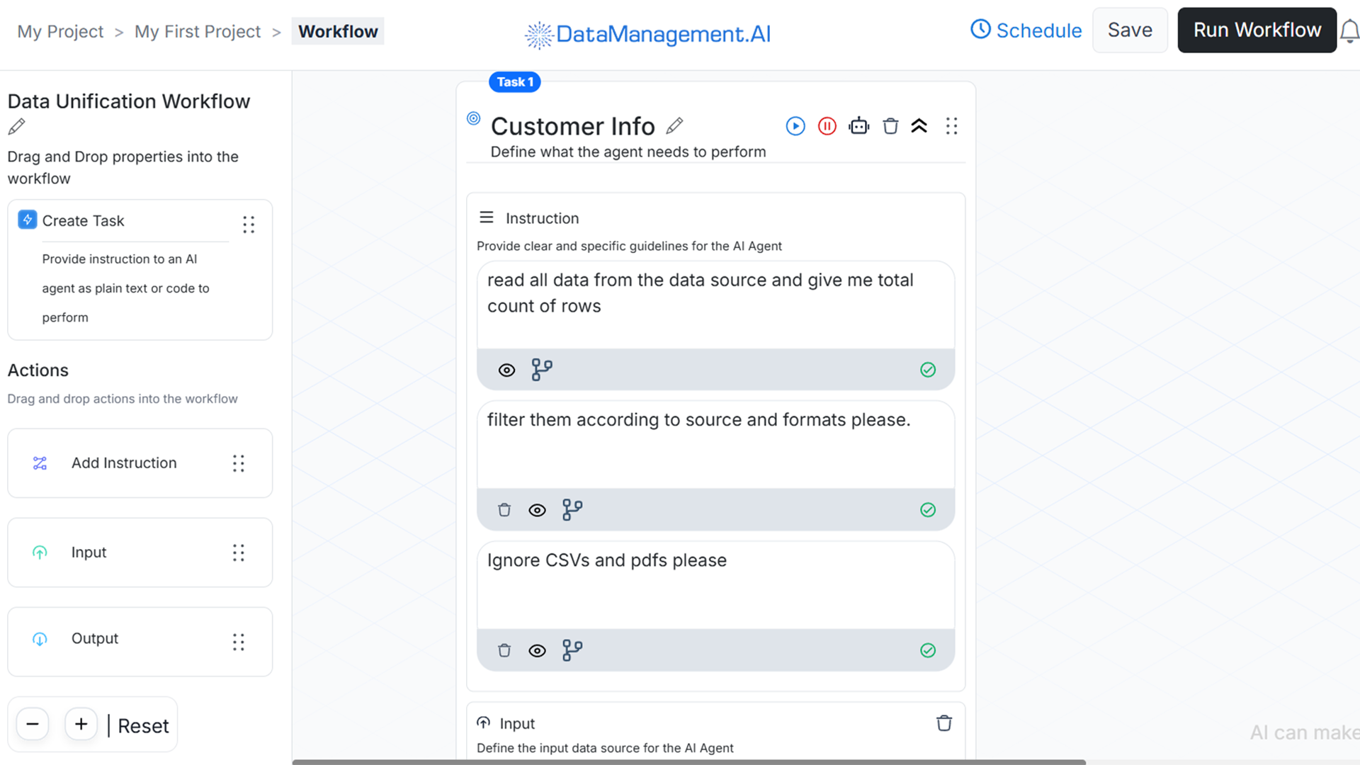Delete the Input section
The height and width of the screenshot is (765, 1360).
coord(943,722)
